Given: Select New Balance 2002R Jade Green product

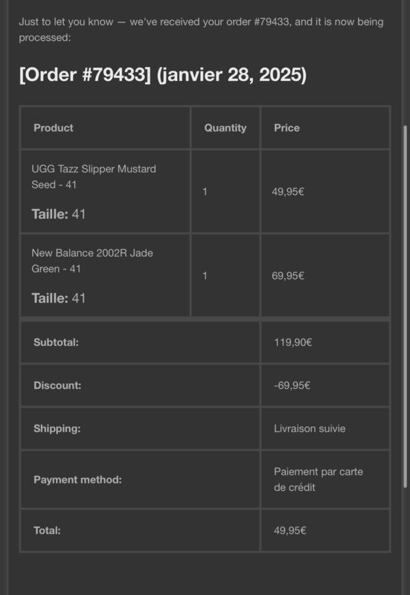Looking at the screenshot, I should pos(92,261).
